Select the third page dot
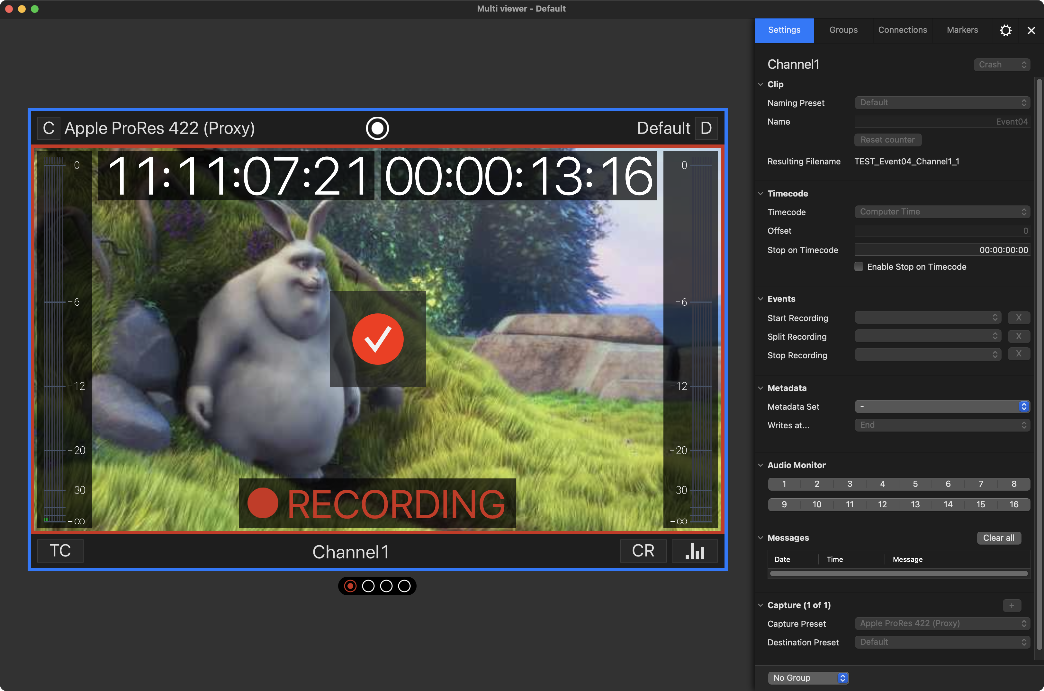 click(386, 586)
